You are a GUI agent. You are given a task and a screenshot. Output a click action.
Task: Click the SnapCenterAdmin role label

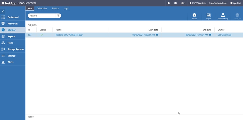click(217, 3)
